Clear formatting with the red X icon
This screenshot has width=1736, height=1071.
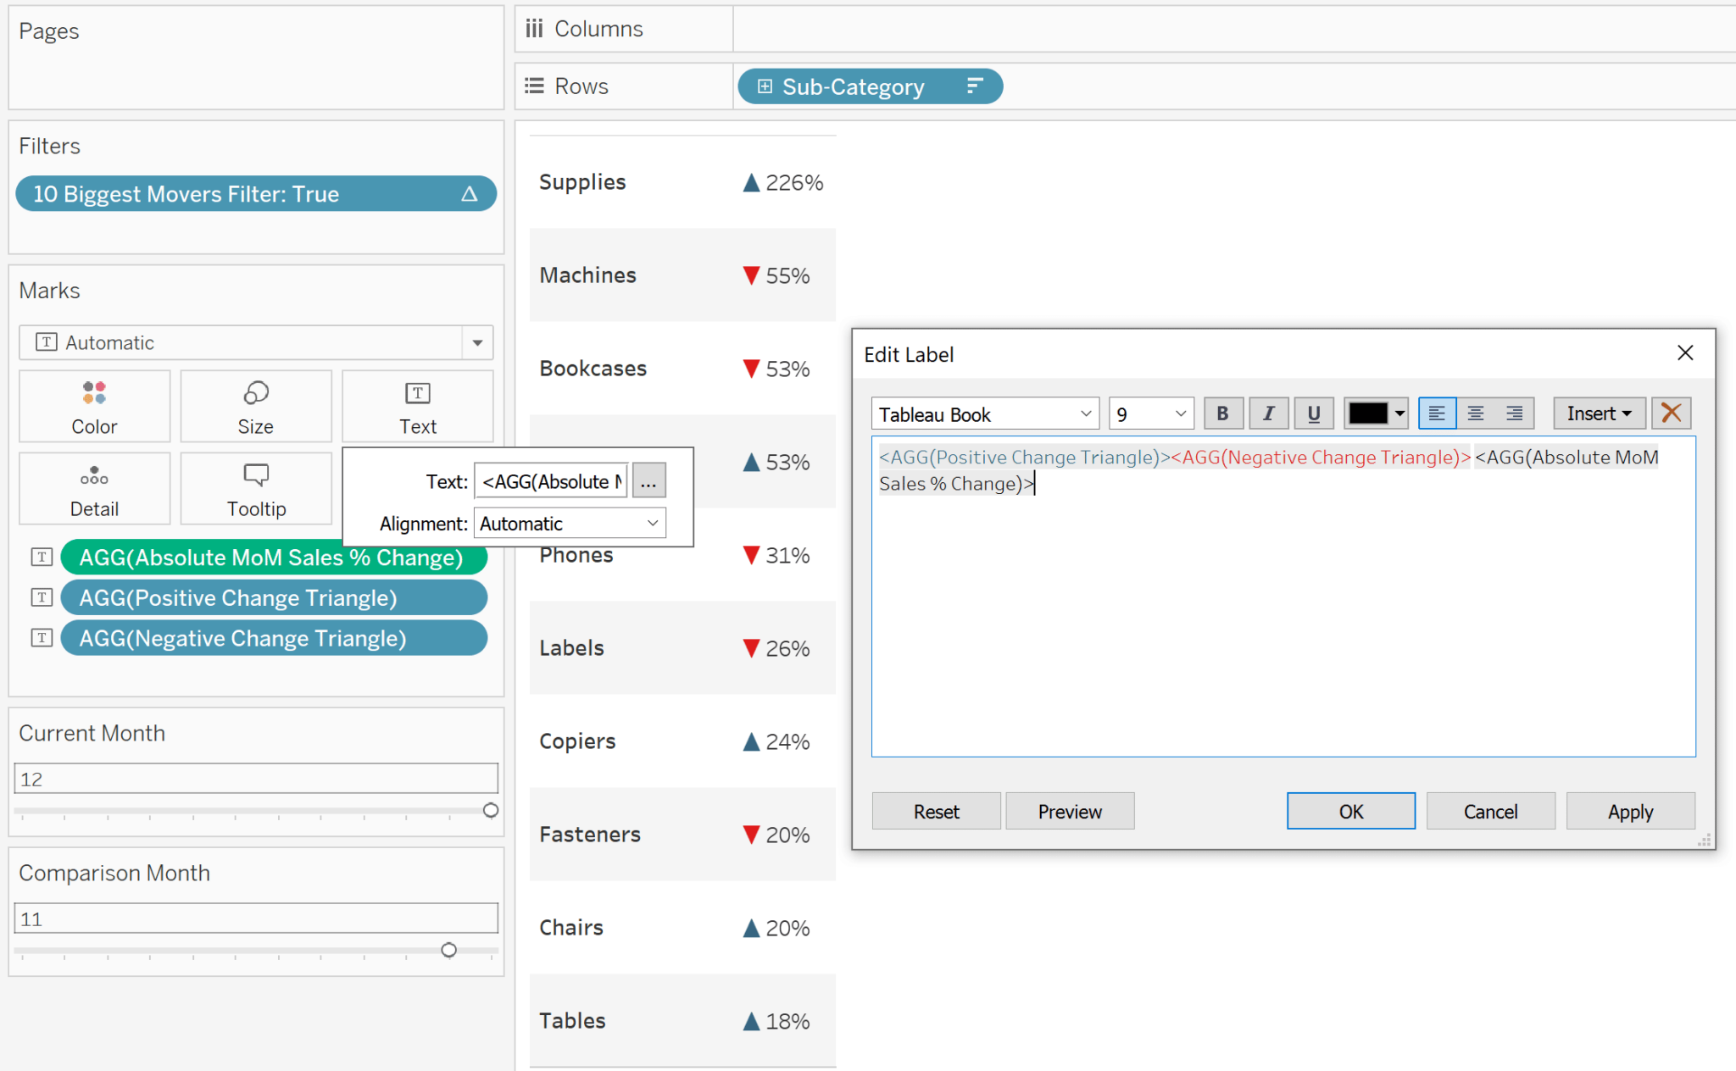click(x=1671, y=413)
